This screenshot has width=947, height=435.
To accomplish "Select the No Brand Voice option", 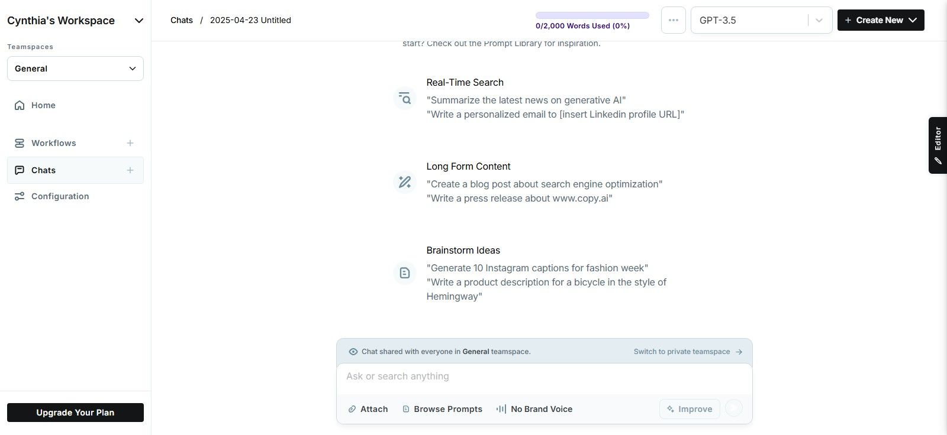I will point(534,409).
